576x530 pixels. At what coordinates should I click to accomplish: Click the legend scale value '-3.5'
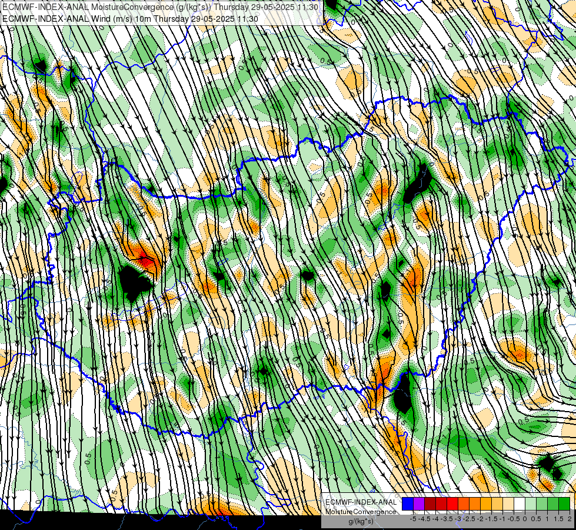(x=447, y=519)
